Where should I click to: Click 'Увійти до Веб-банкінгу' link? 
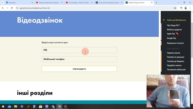tap(176, 20)
